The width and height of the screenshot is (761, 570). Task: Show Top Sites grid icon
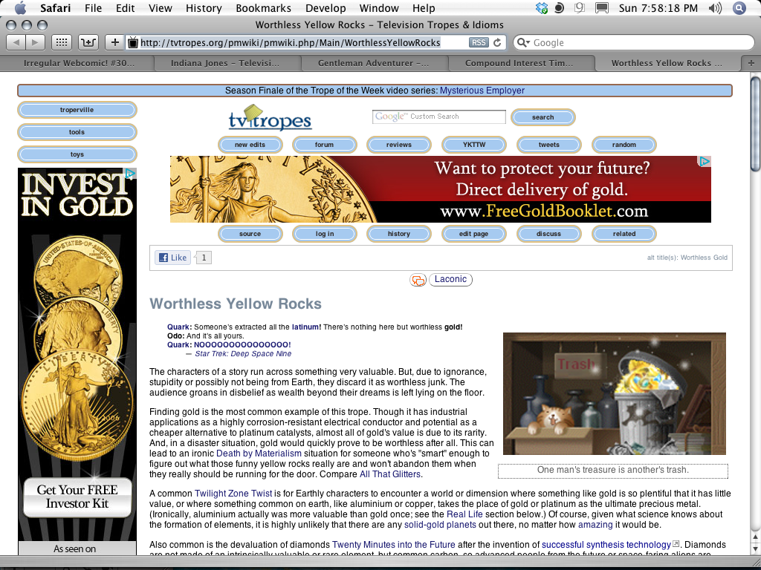tap(61, 42)
